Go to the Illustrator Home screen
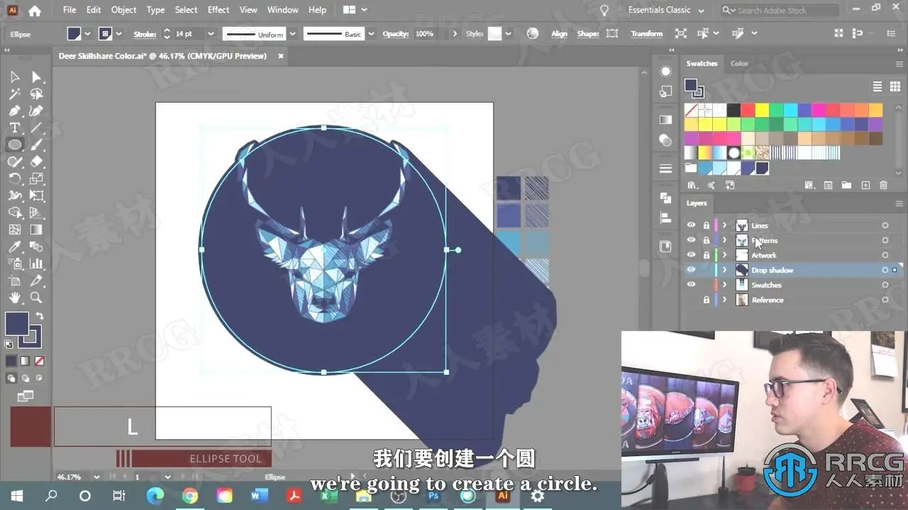908x510 pixels. coord(34,11)
